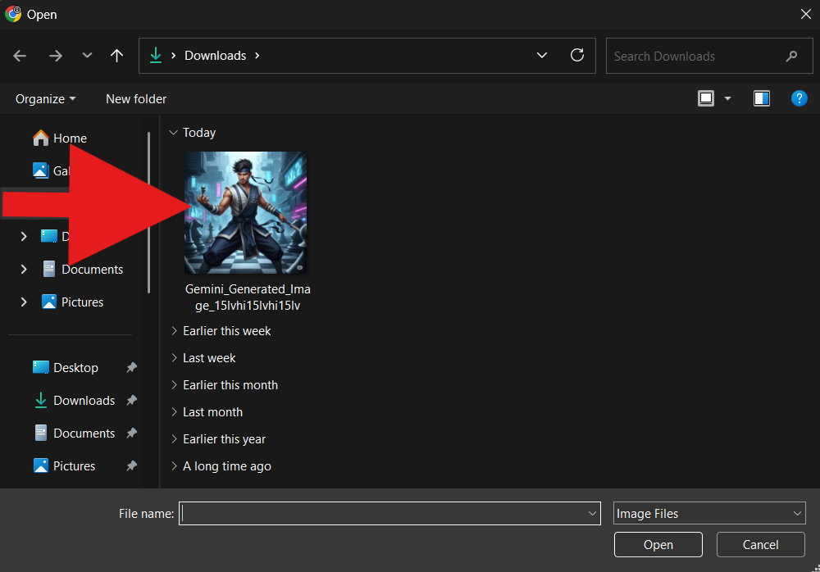Click the Cancel button
This screenshot has width=820, height=572.
tap(760, 545)
